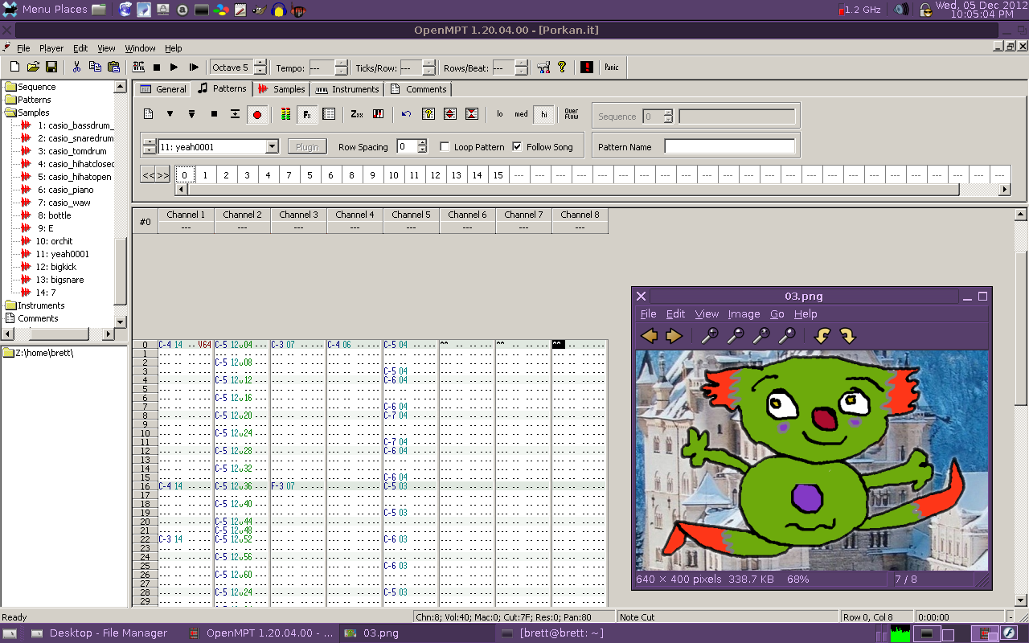This screenshot has height=643, width=1029.
Task: Click the shrink pattern icon
Action: (472, 114)
